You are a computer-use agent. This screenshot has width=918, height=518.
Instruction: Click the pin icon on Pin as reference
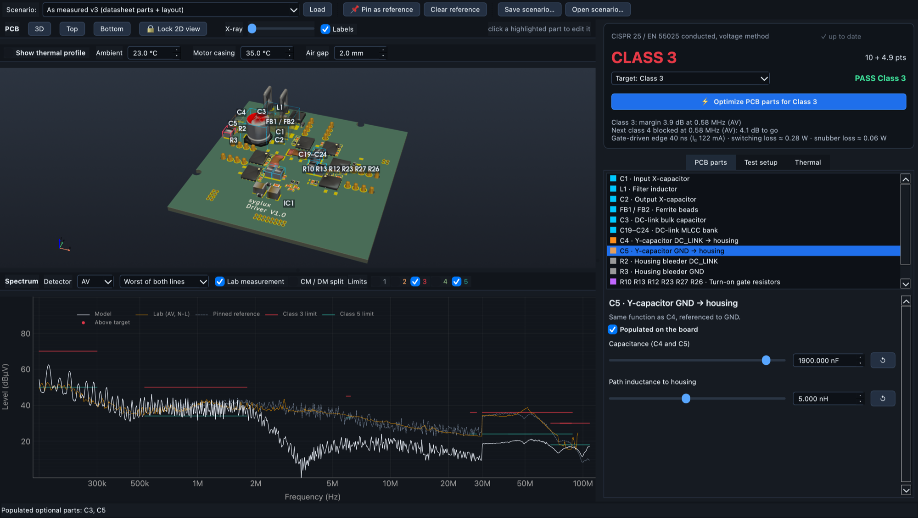click(x=354, y=9)
